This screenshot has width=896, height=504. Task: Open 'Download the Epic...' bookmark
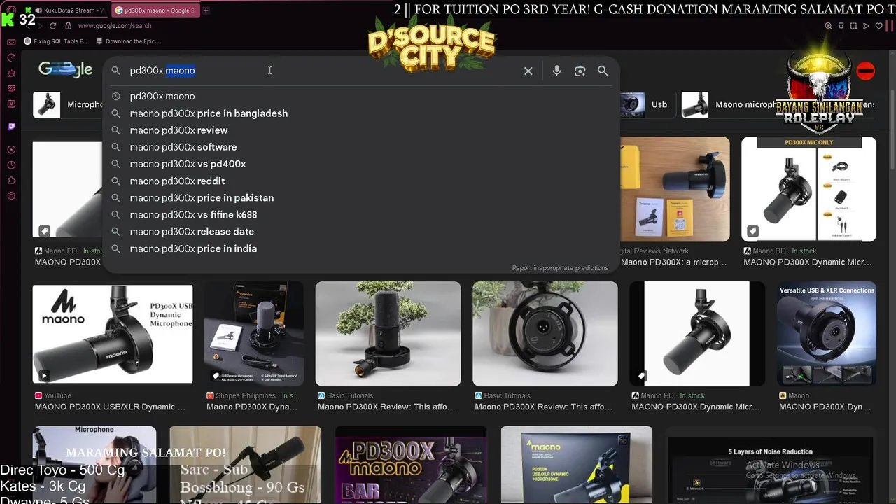(x=127, y=41)
